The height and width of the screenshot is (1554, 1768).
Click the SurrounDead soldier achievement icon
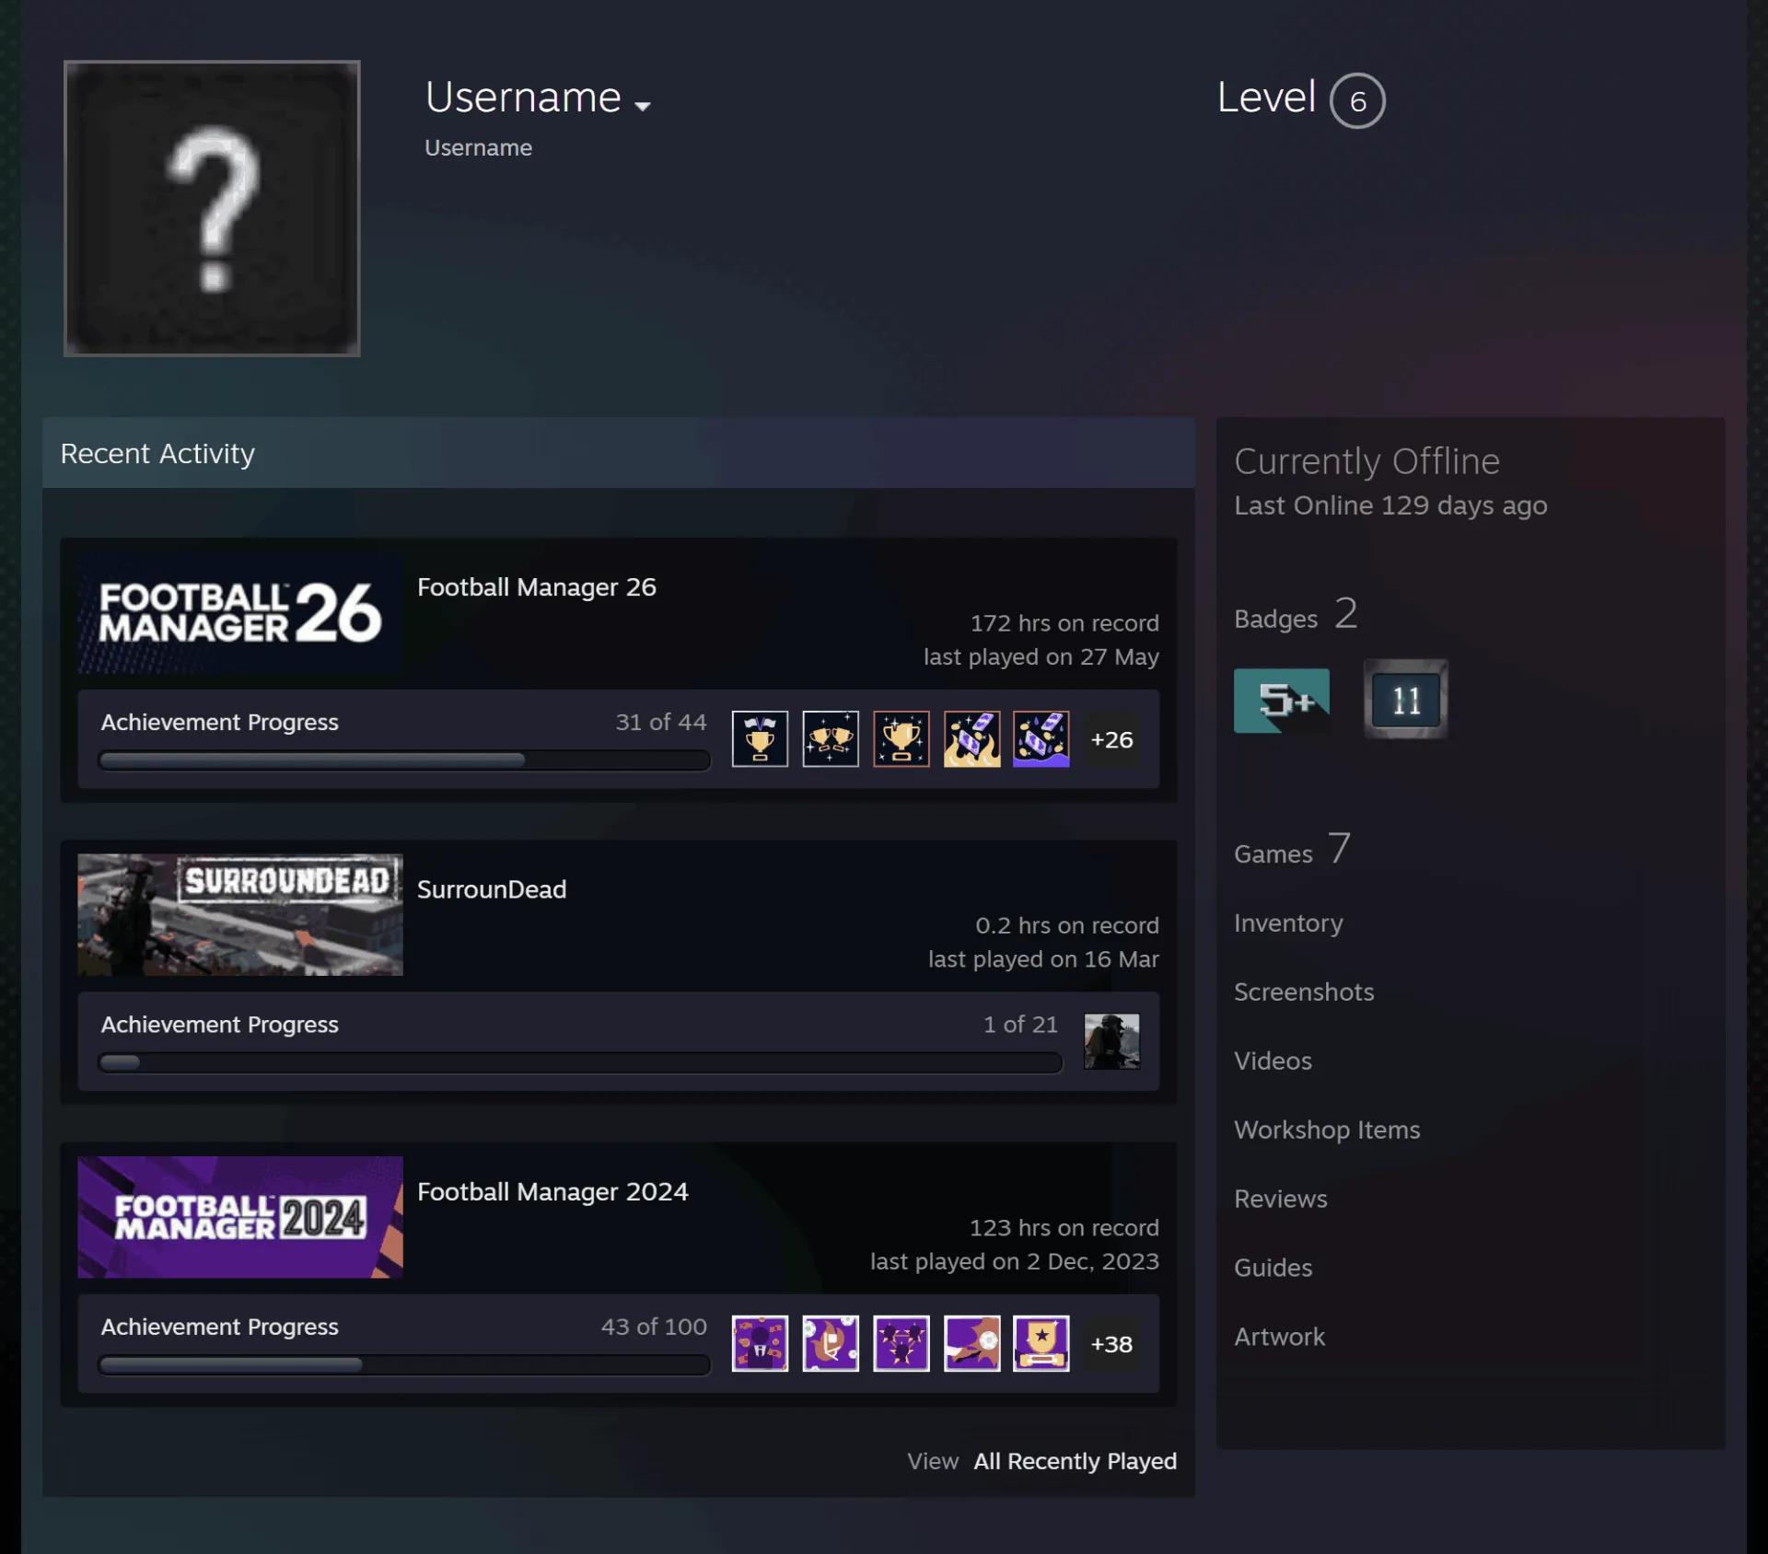coord(1111,1041)
